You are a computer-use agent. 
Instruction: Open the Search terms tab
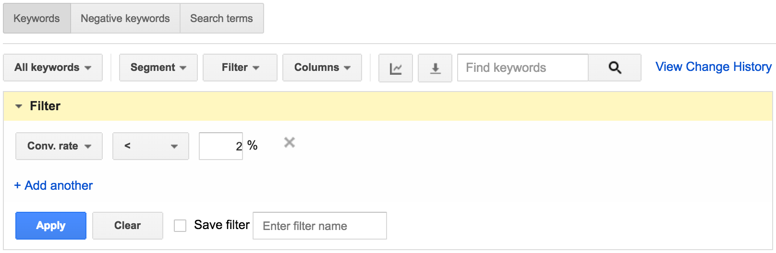222,18
